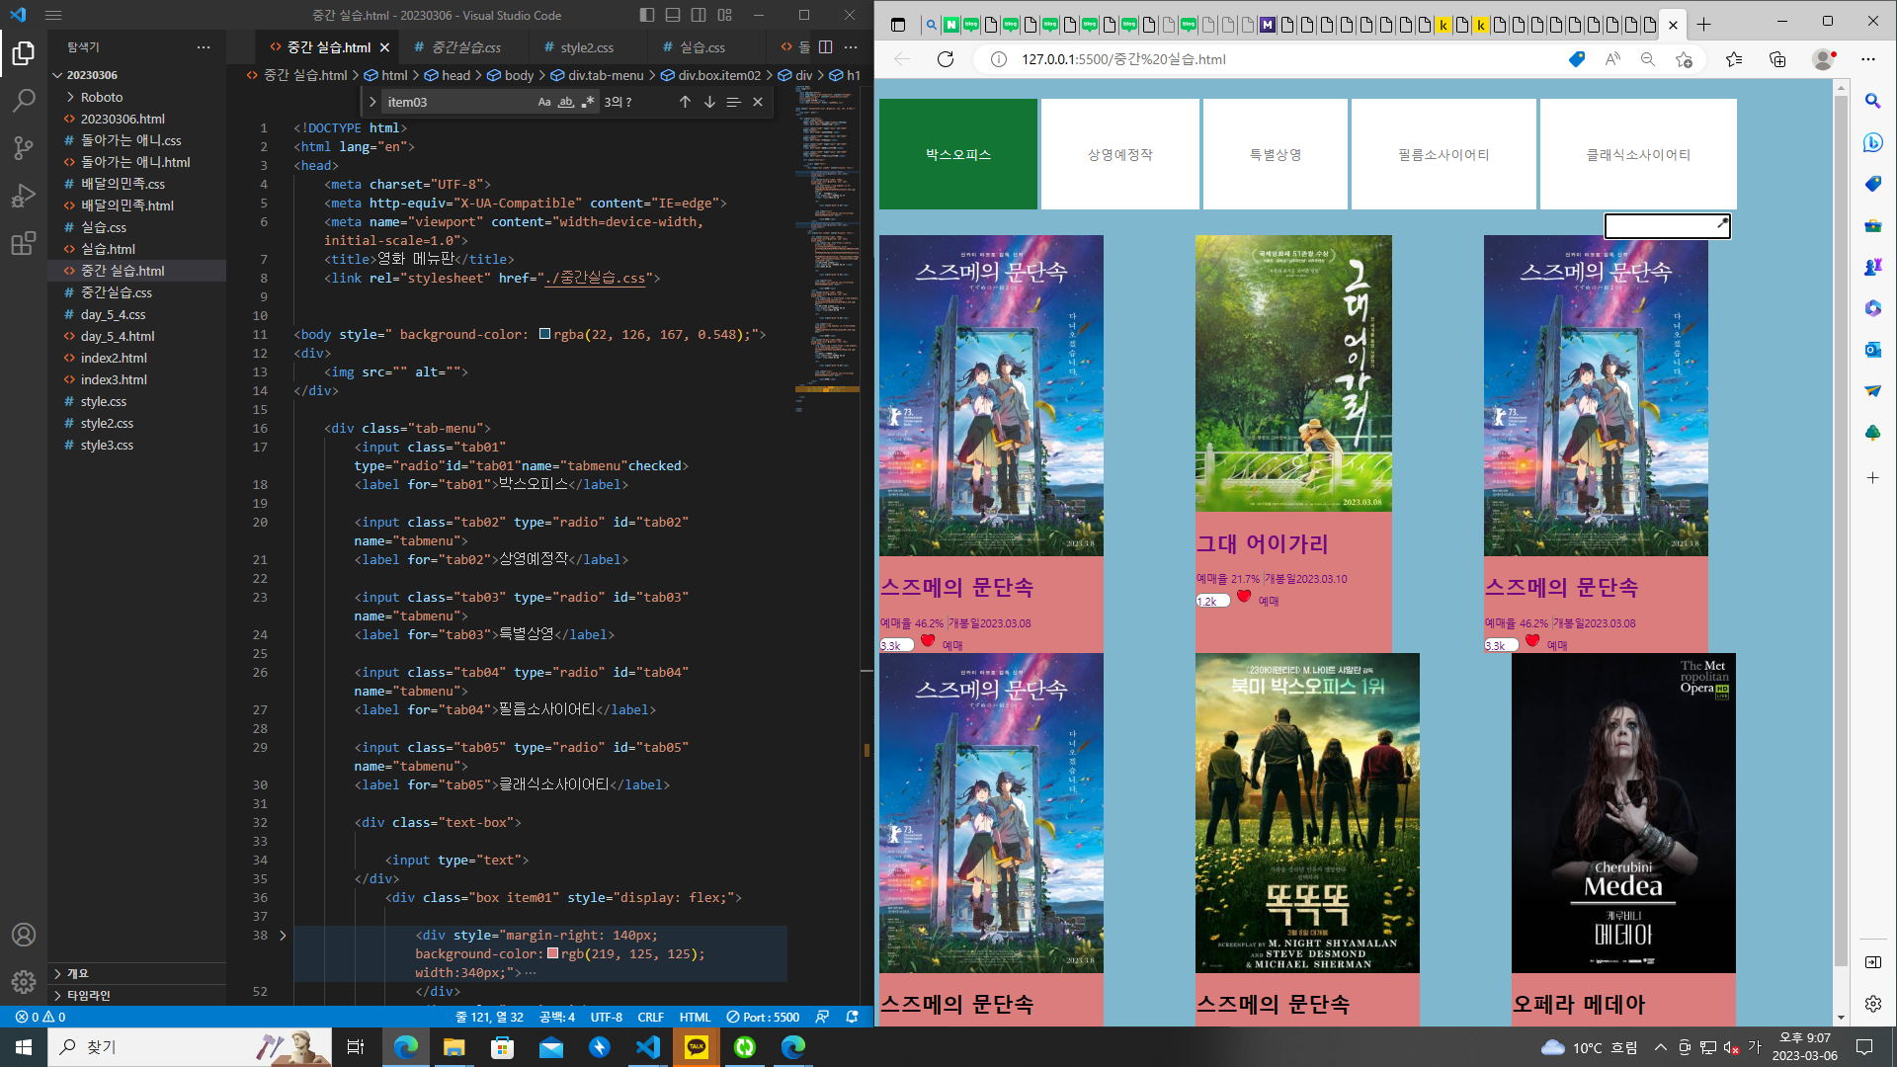The width and height of the screenshot is (1897, 1067).
Task: Toggle Match Case in find widget
Action: pos(544,102)
